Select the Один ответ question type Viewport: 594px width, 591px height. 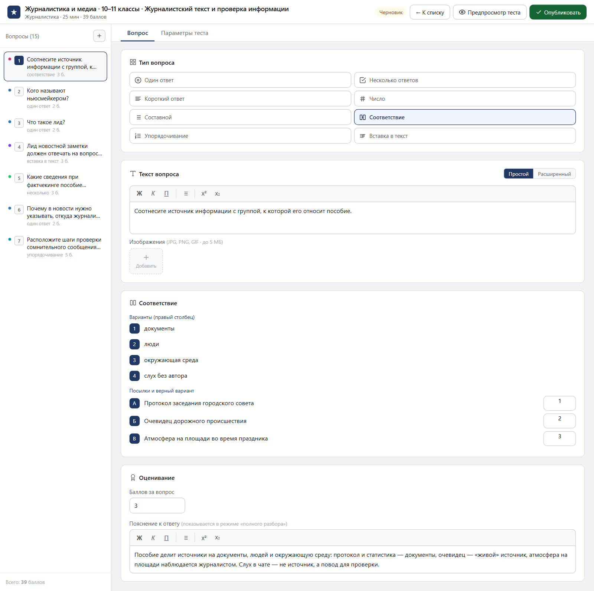point(240,80)
